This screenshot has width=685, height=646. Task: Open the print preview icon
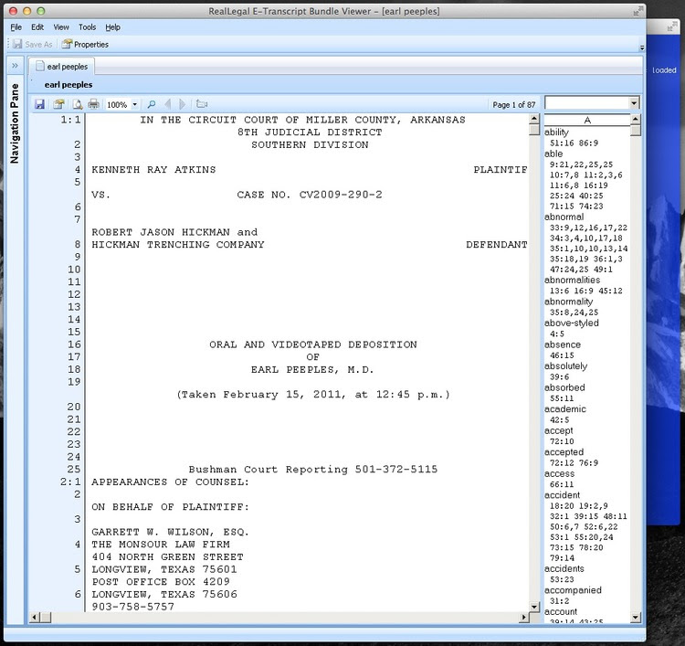[x=78, y=104]
